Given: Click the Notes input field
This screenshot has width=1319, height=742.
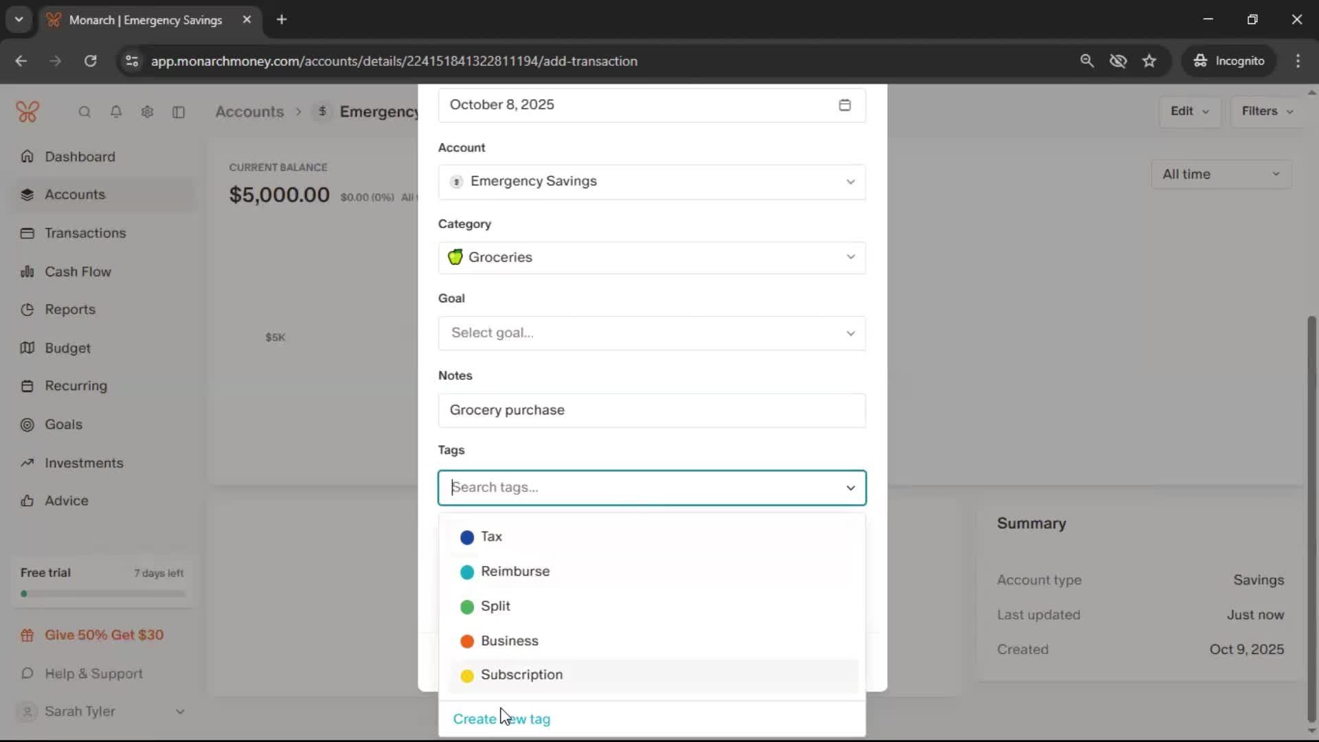Looking at the screenshot, I should [x=651, y=410].
